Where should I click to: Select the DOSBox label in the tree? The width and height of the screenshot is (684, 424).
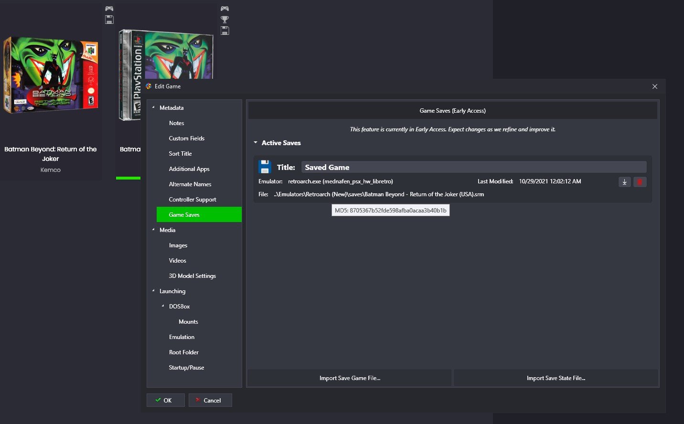tap(179, 307)
